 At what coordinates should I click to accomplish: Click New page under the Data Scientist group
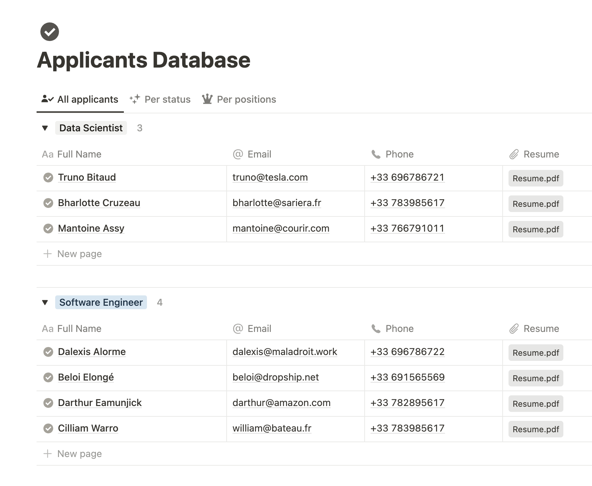coord(79,254)
